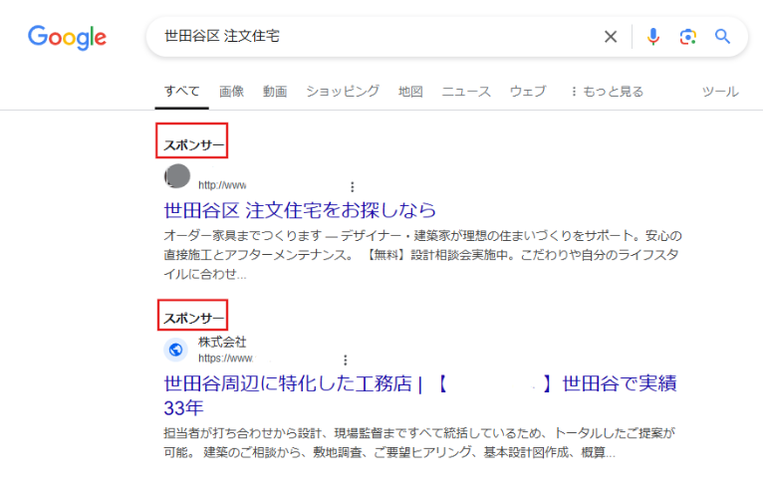This screenshot has width=763, height=488.
Task: Select the すべて tab
Action: (x=181, y=92)
